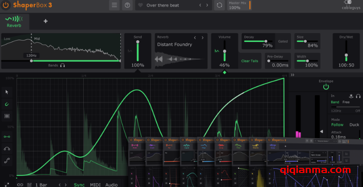Adjust the Volume slider handle
Screen dimensions: 363x187
click(x=225, y=51)
